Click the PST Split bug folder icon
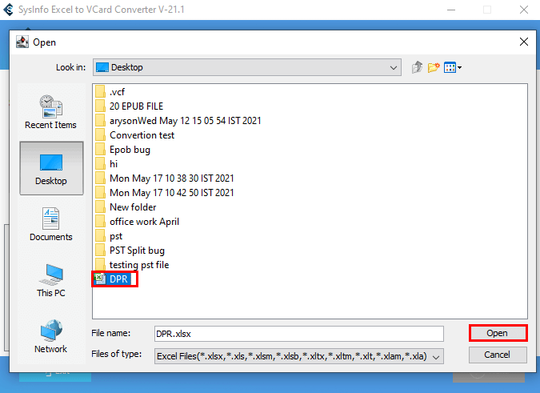The width and height of the screenshot is (540, 393). click(100, 251)
